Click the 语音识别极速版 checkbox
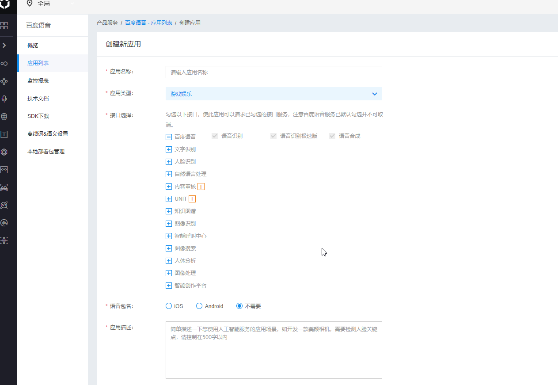Screen dimensions: 558x385 pyautogui.click(x=273, y=136)
